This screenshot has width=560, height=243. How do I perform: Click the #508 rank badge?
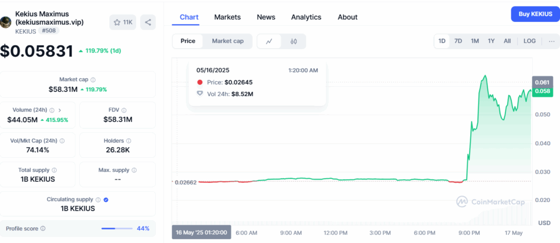tap(49, 31)
